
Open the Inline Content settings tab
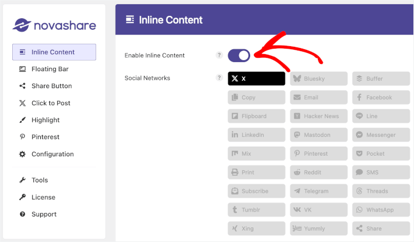[x=54, y=52]
